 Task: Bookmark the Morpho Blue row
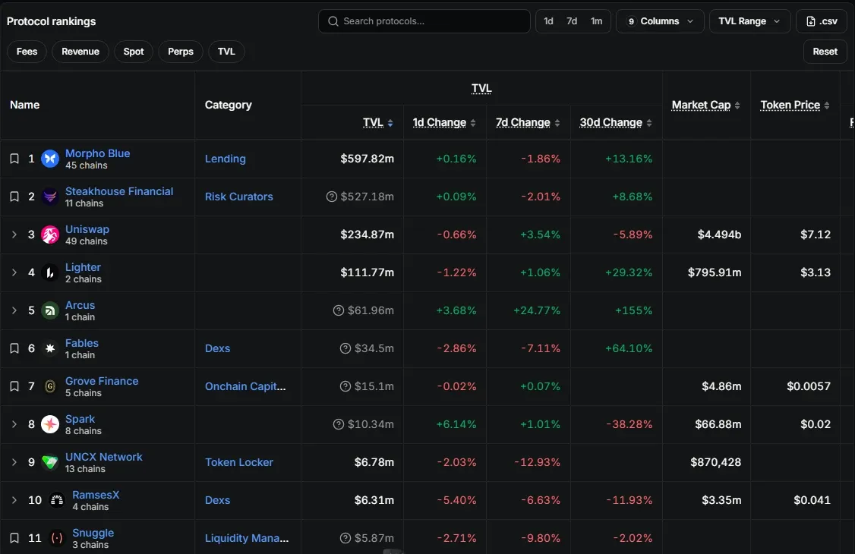click(x=14, y=159)
